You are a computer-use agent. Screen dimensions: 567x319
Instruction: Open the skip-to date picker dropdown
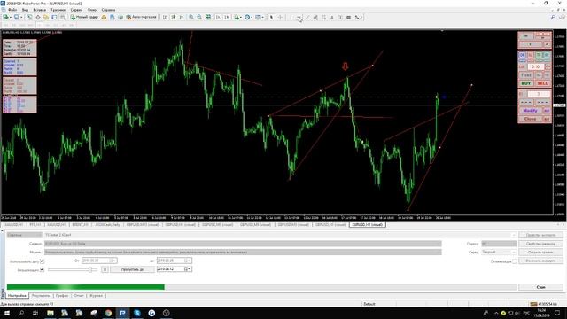tap(189, 269)
